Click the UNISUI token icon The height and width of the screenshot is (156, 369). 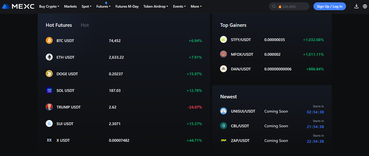pos(223,111)
